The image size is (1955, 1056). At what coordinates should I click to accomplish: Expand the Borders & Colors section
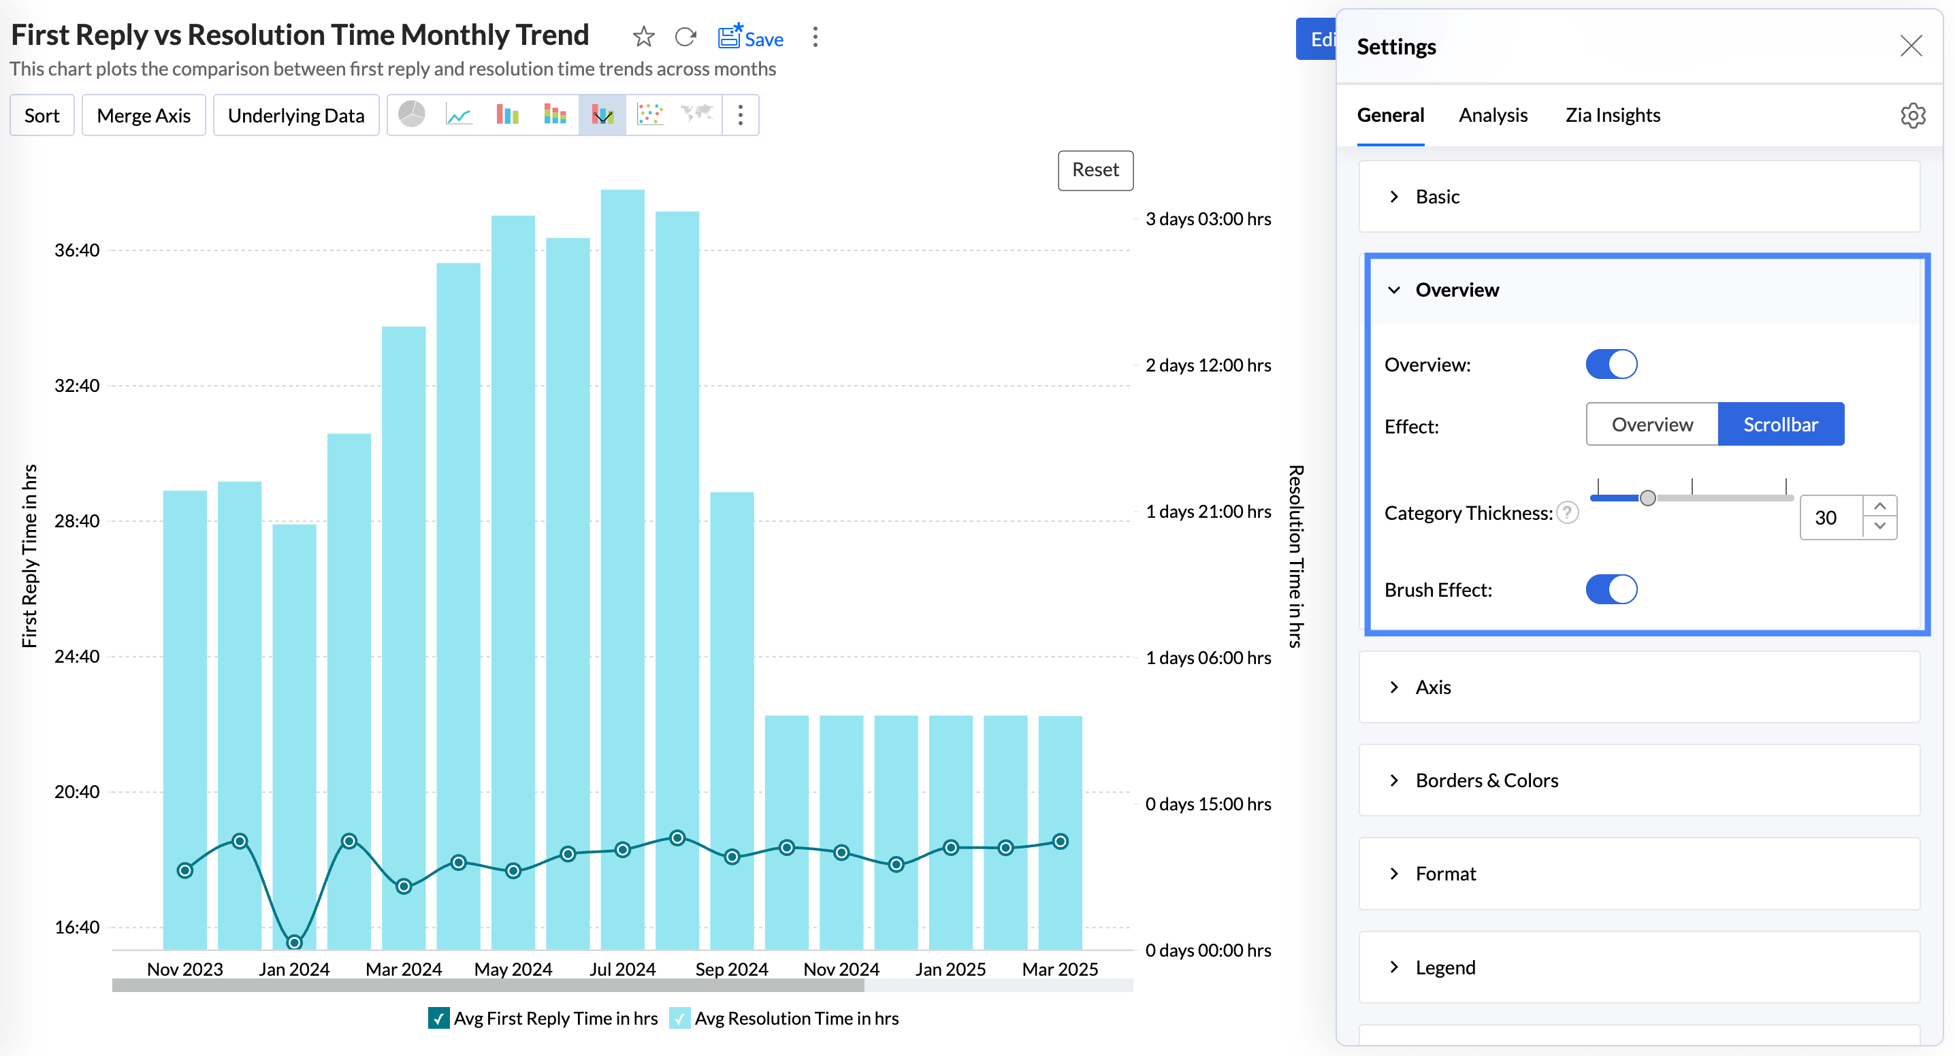[1486, 780]
